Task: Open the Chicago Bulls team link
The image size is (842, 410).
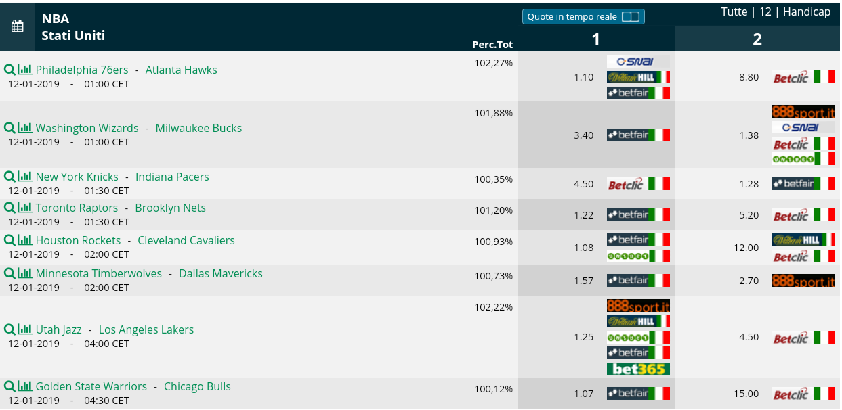Action: 197,386
